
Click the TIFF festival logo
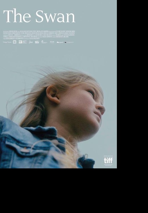click(108, 161)
